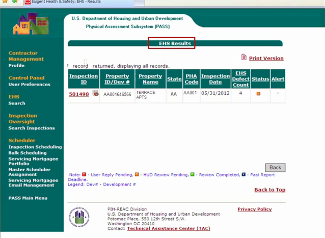
Task: Open Servicing Mortgagee Email Management item
Action: (33, 182)
